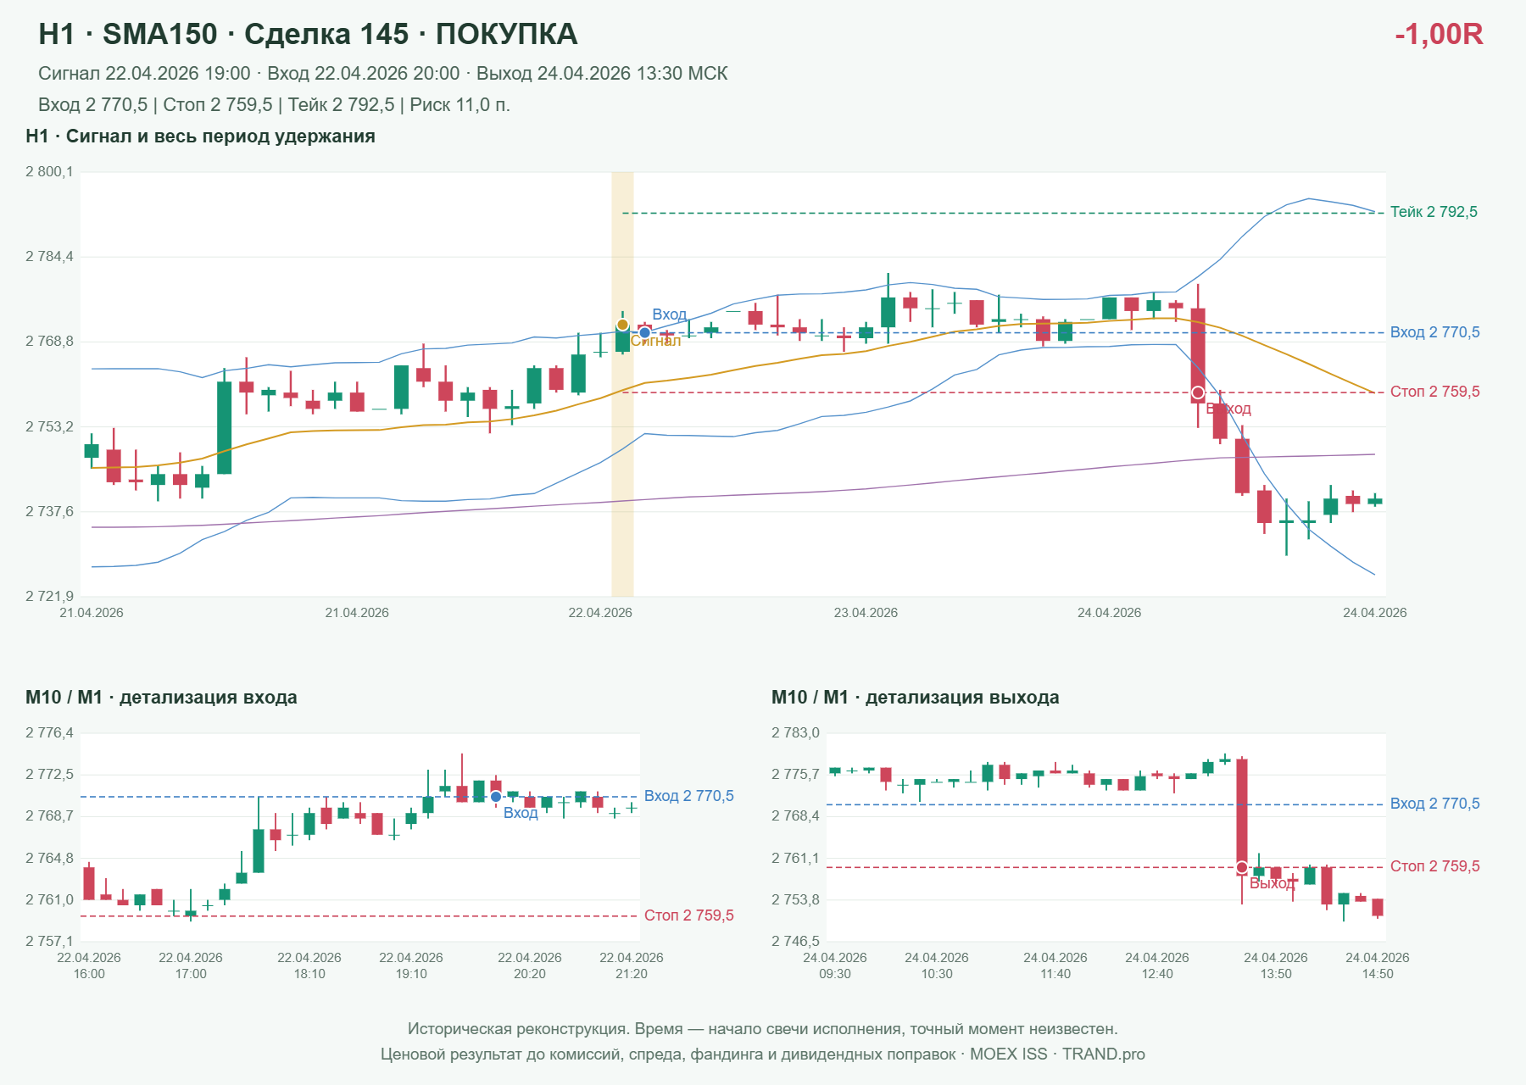Click the Вход 2 770,5 label in entry detail chart
Image resolution: width=1526 pixels, height=1085 pixels.
tap(688, 796)
